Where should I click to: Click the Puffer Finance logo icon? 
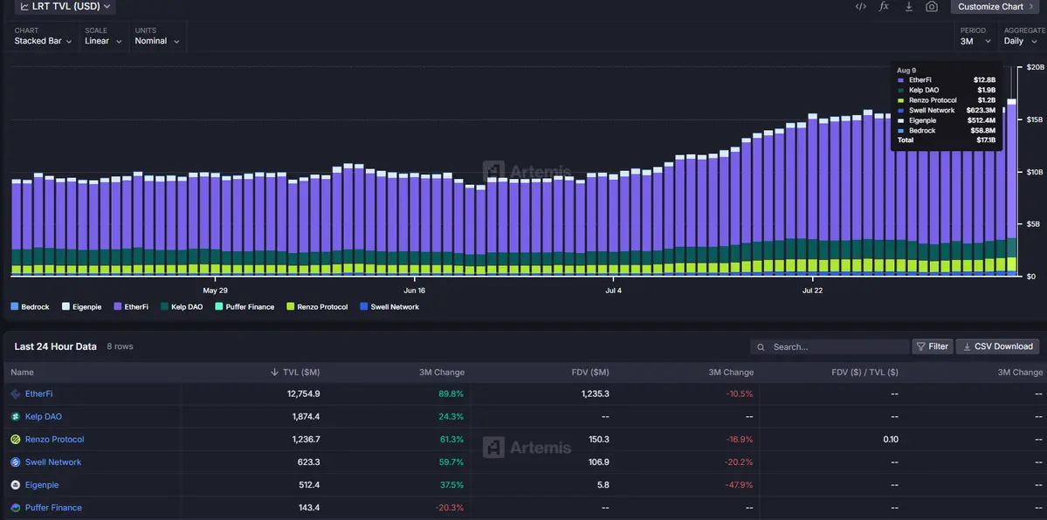pyautogui.click(x=16, y=507)
